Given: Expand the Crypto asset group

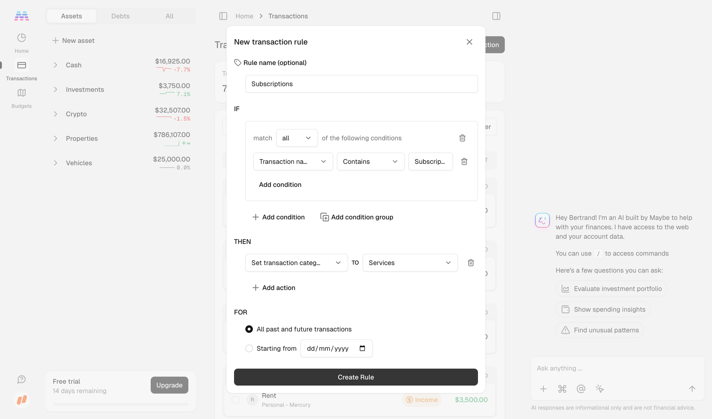Looking at the screenshot, I should coord(55,114).
